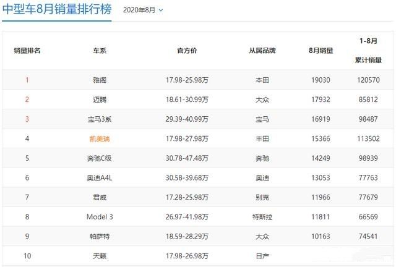Click the 销量排名 column header
The width and height of the screenshot is (396, 267).
click(27, 51)
